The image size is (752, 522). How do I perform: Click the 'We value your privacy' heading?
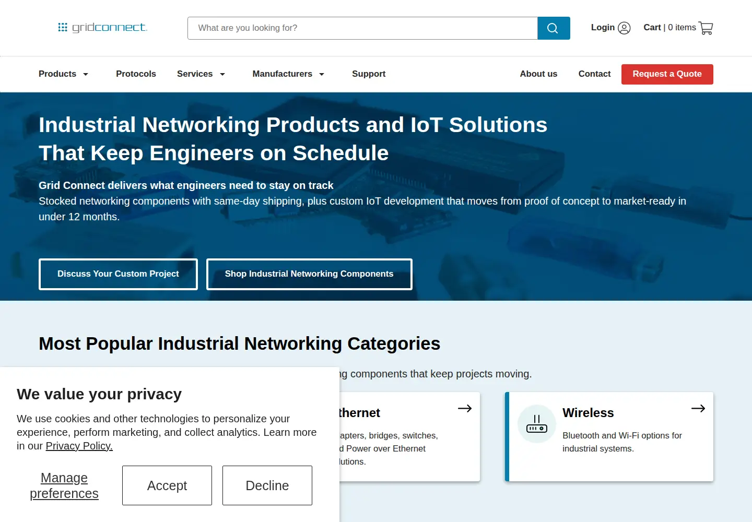tap(99, 394)
